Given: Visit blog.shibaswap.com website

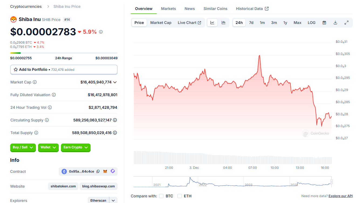Looking at the screenshot, I should click(x=98, y=186).
